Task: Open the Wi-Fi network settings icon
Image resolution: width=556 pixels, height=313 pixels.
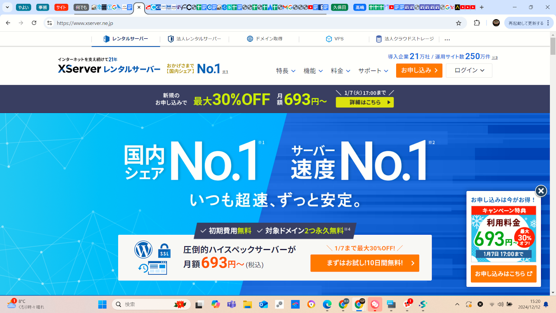Action: coord(492,305)
